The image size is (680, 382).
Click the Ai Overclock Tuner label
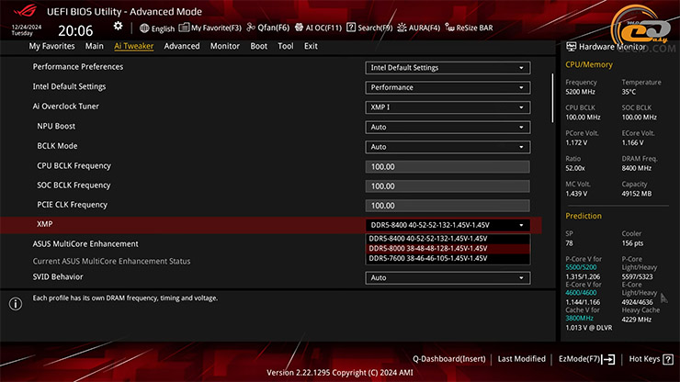point(66,107)
